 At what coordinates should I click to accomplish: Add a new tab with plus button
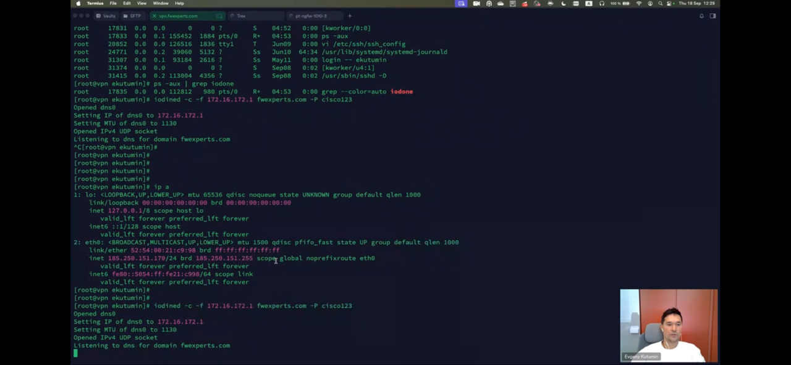350,16
